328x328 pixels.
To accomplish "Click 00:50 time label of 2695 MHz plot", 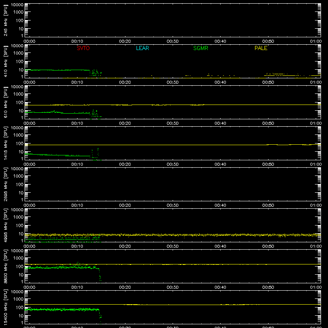I will pyautogui.click(x=268, y=205).
